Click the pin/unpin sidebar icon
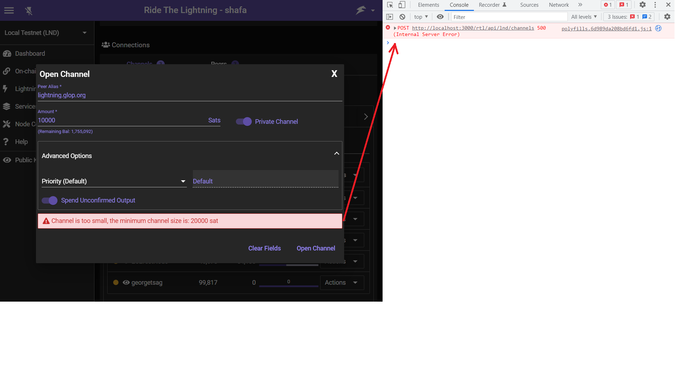The image size is (677, 381). pyautogui.click(x=29, y=11)
